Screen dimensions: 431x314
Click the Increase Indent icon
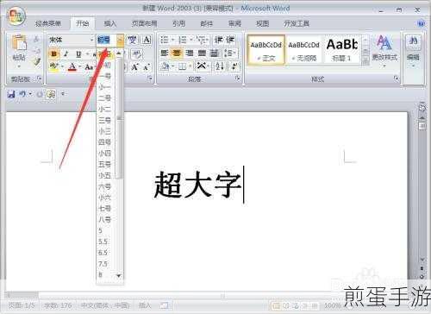pyautogui.click(x=230, y=40)
